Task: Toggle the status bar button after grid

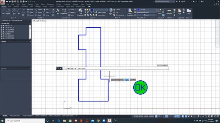Action: click(x=159, y=116)
